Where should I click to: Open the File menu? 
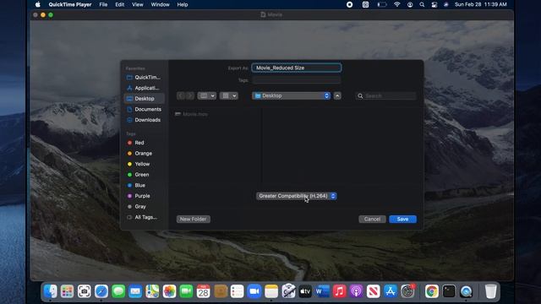[x=103, y=4]
